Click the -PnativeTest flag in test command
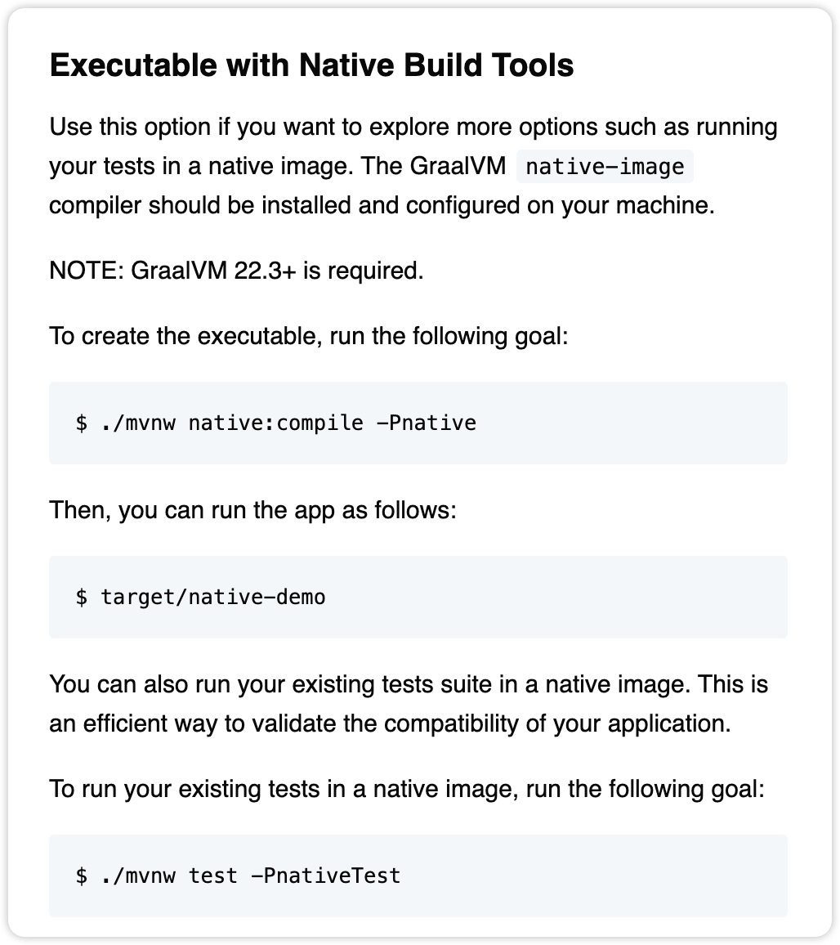840x945 pixels. tap(326, 876)
